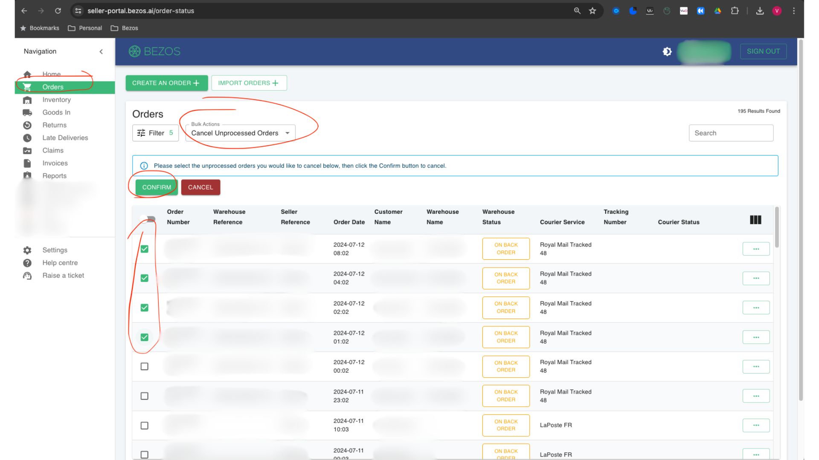Uncheck order dated 2024-07-12 08:02

(x=145, y=249)
